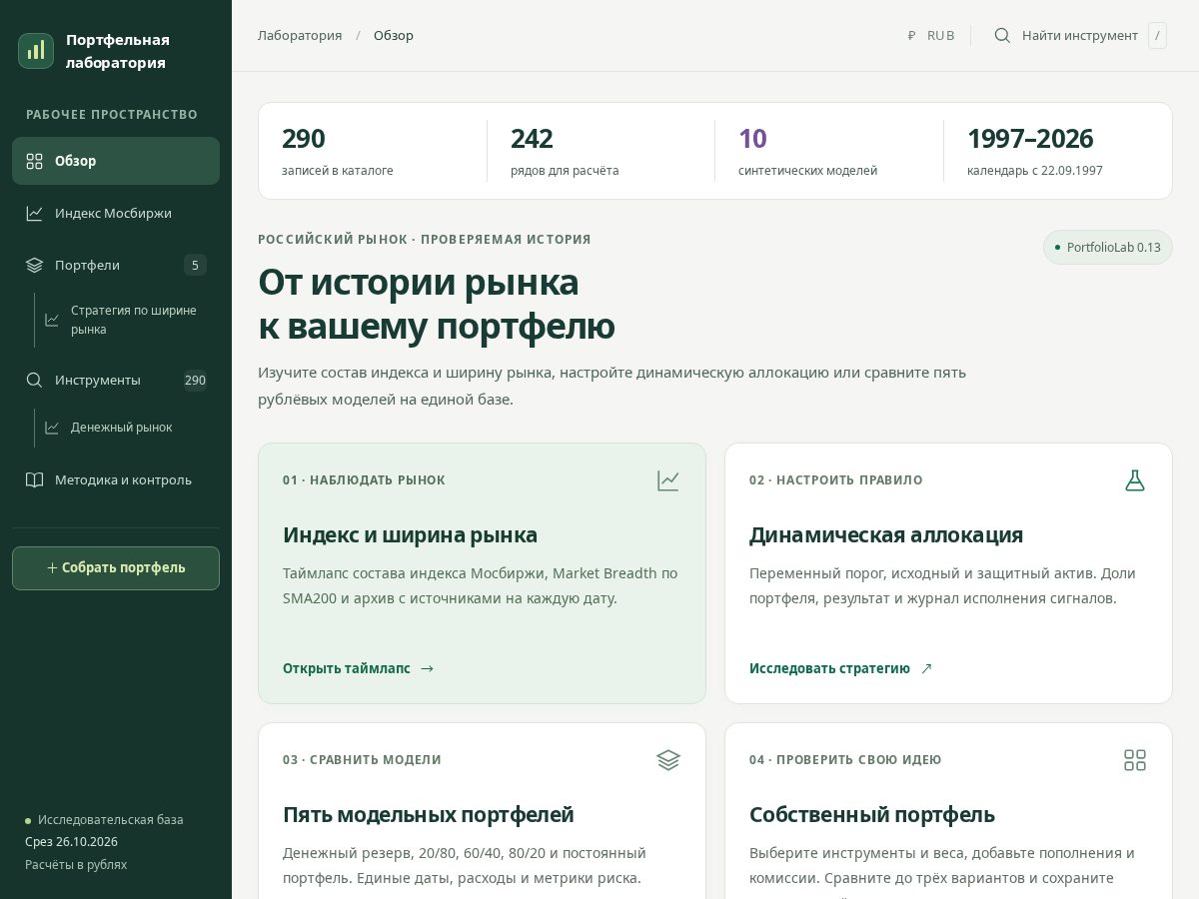Open the Обзор sidebar section
This screenshot has height=899, width=1199.
(116, 161)
